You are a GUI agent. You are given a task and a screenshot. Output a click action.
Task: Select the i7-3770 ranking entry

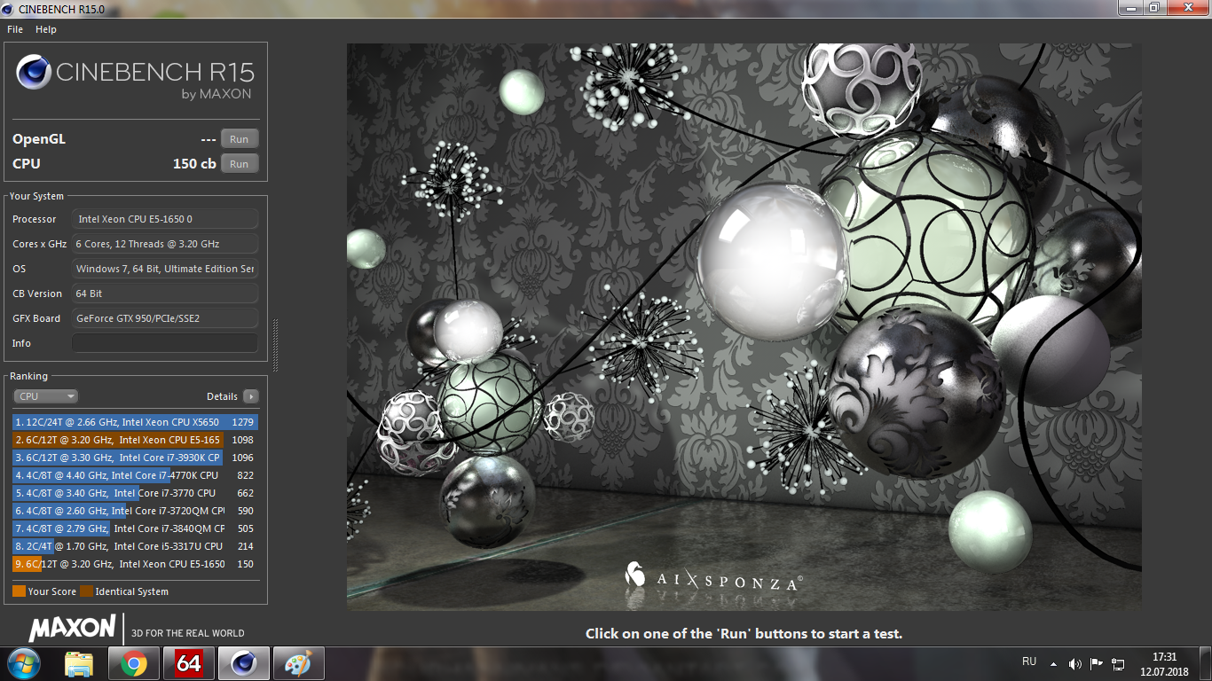click(x=136, y=493)
